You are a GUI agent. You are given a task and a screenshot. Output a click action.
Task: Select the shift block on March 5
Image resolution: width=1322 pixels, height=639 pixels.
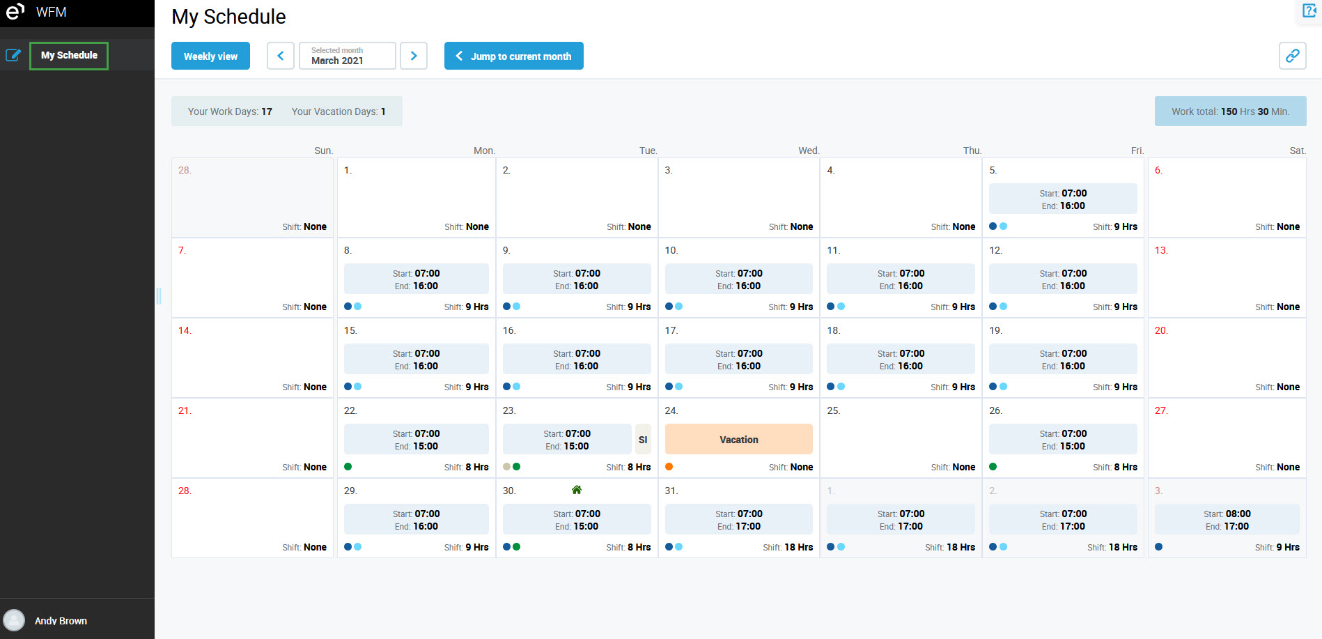(1062, 199)
